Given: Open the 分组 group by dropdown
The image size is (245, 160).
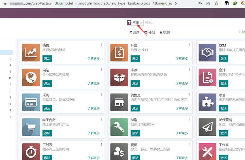Looking at the screenshot, I should pyautogui.click(x=150, y=32).
